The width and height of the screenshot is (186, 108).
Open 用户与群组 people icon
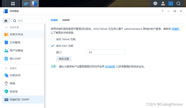click(x=6, y=50)
